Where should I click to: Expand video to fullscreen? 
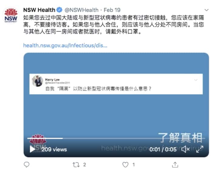click(x=200, y=149)
